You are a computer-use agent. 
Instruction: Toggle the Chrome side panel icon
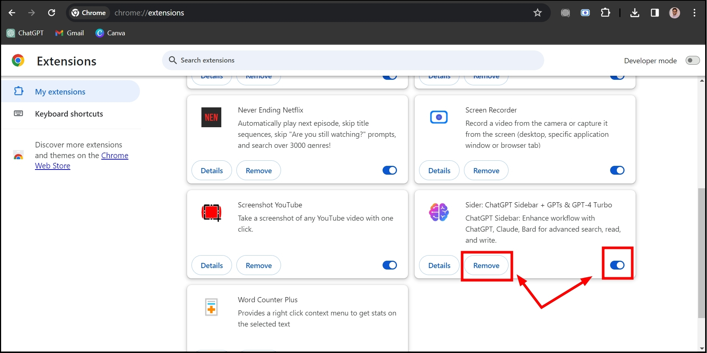coord(655,13)
